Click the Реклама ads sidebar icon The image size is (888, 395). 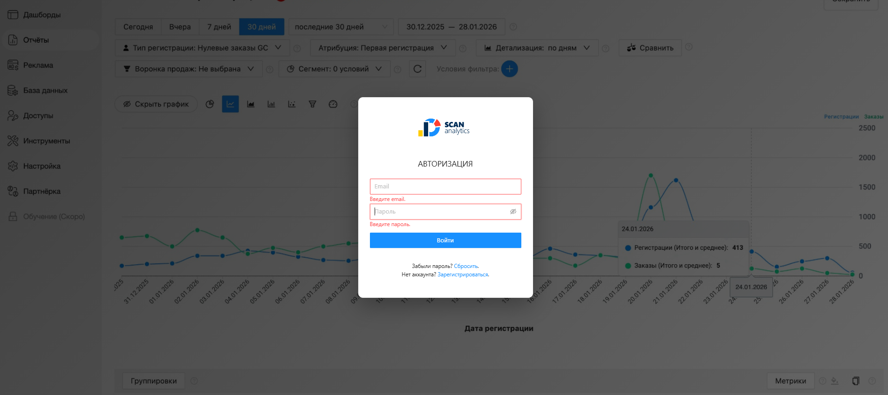tap(13, 65)
